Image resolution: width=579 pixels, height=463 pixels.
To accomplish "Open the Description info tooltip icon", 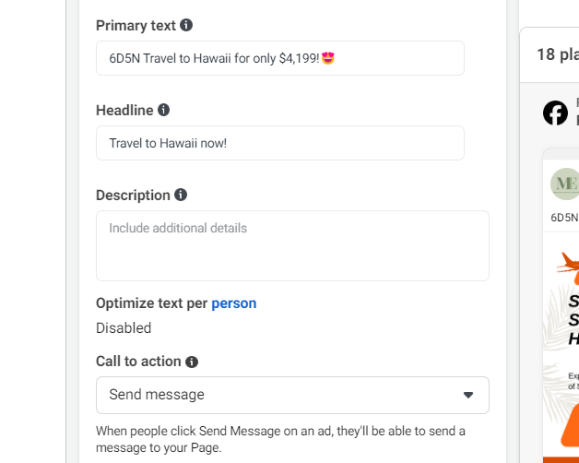I will [181, 195].
